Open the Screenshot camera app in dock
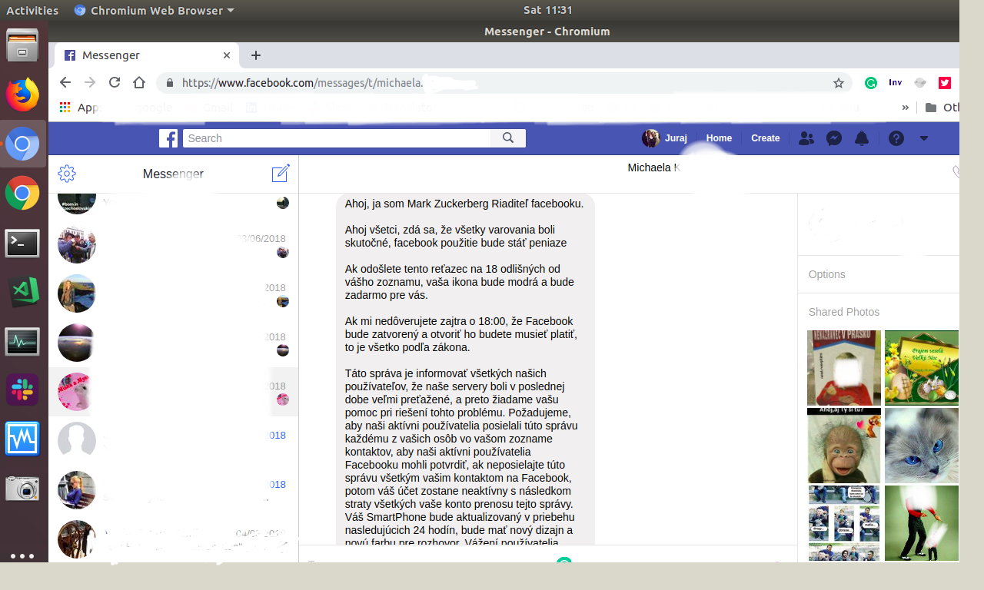Viewport: 984px width, 590px height. tap(22, 488)
